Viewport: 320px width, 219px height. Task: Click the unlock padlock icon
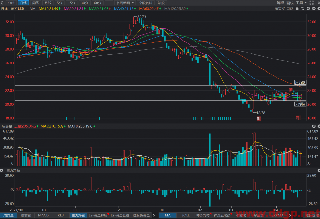click(x=297, y=8)
